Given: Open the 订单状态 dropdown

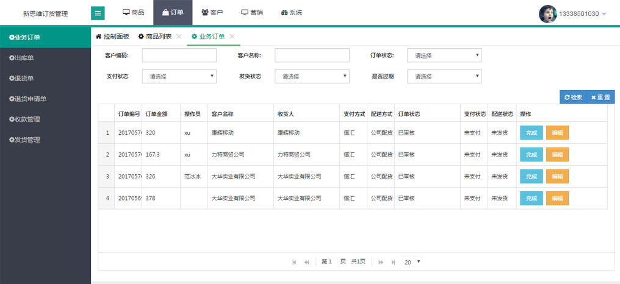Looking at the screenshot, I should pyautogui.click(x=444, y=55).
